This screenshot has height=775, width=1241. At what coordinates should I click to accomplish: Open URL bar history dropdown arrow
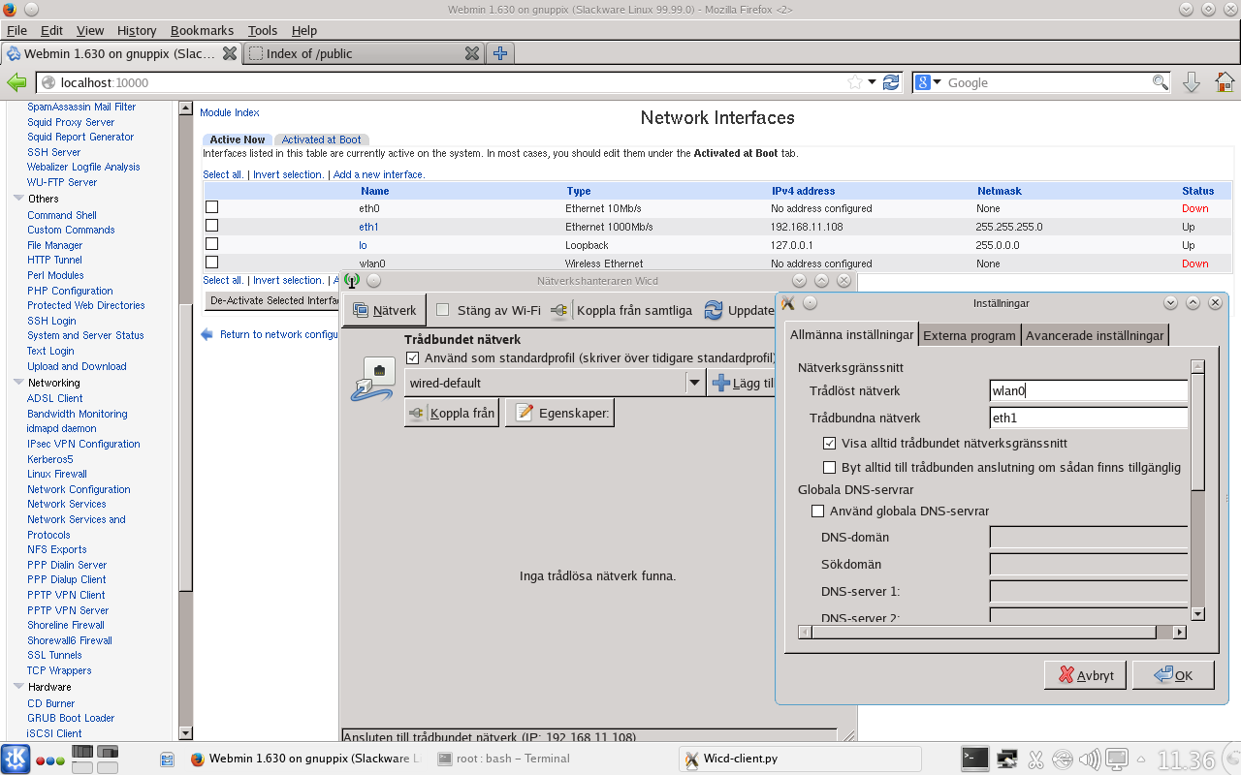pyautogui.click(x=872, y=82)
